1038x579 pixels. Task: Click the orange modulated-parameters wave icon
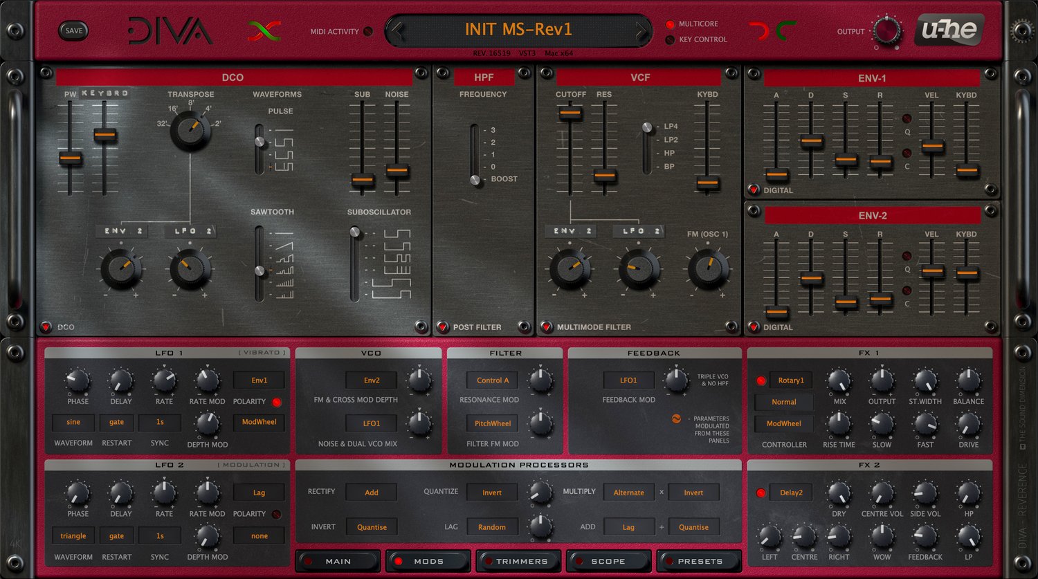(x=676, y=419)
